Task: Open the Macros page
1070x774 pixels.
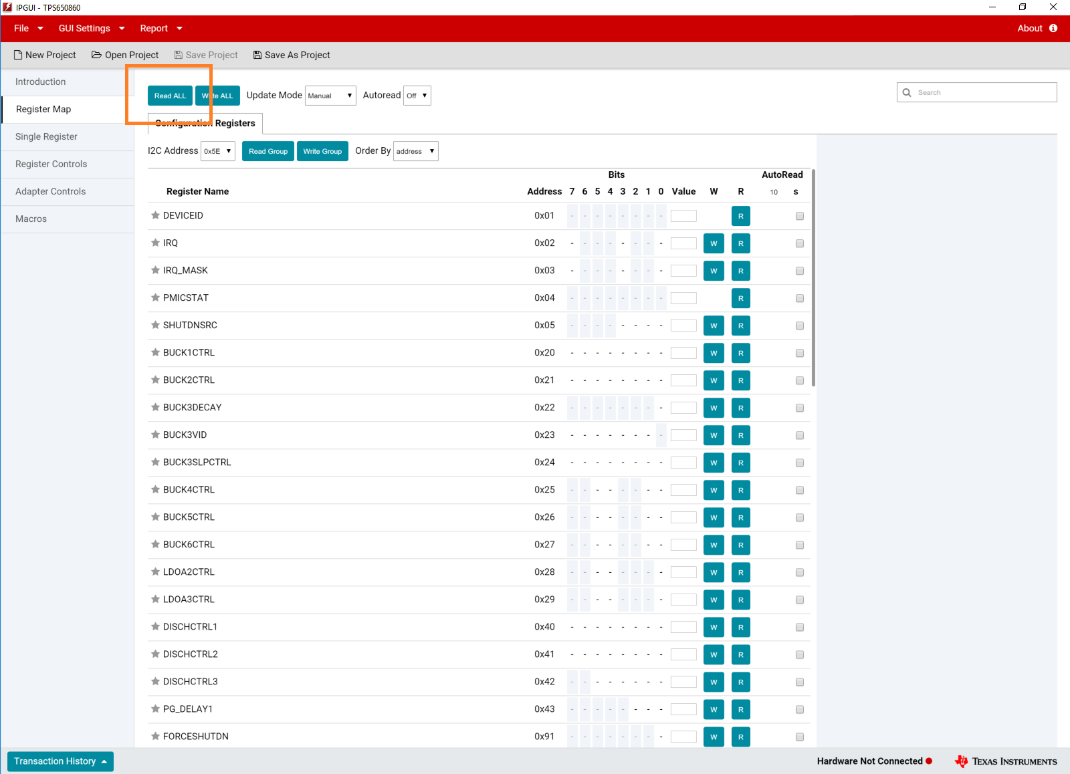Action: pyautogui.click(x=68, y=219)
